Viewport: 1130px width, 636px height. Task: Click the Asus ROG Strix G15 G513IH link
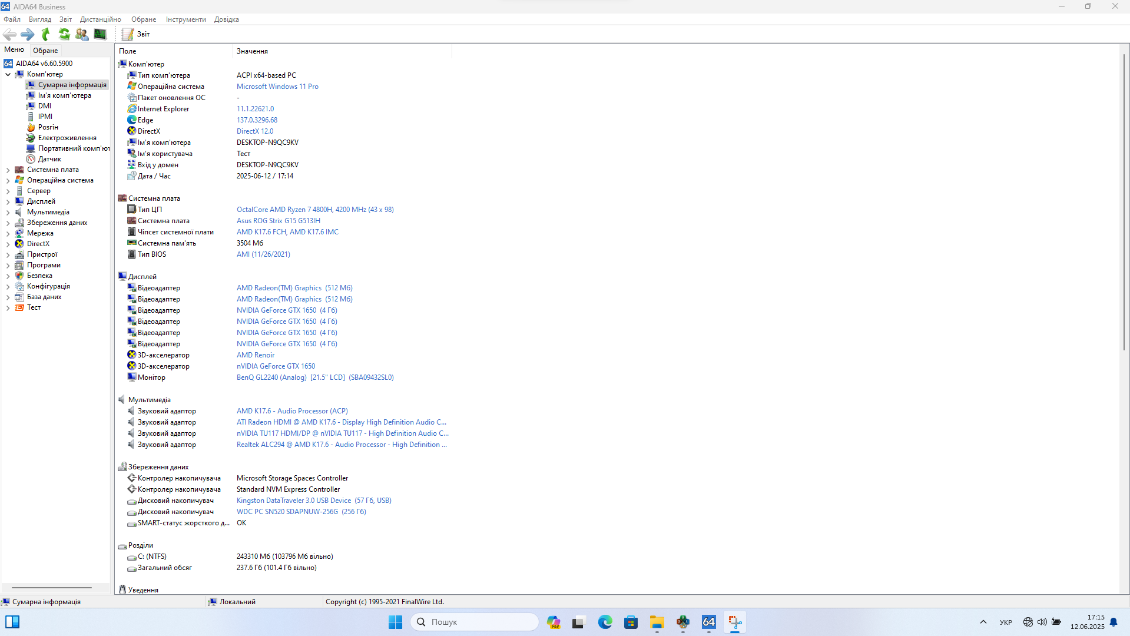pos(279,221)
